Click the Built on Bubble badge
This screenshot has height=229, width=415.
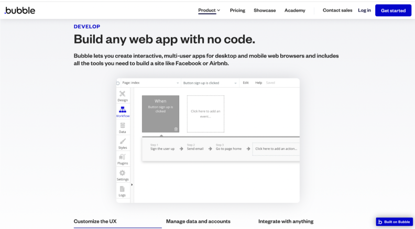tap(394, 222)
